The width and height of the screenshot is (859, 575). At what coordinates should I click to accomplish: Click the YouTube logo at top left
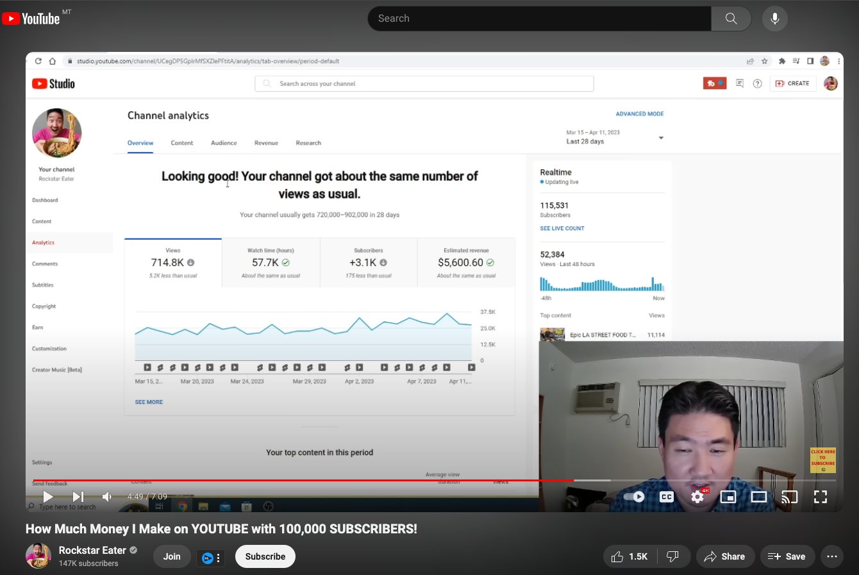[x=31, y=19]
